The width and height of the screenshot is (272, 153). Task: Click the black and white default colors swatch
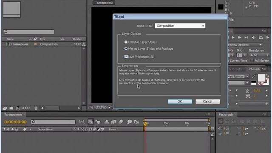pos(254,83)
